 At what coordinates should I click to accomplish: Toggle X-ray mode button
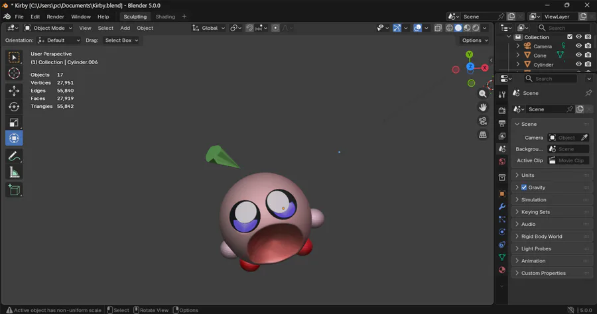(x=438, y=28)
